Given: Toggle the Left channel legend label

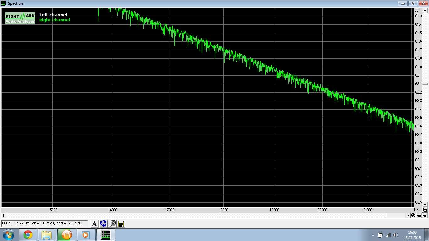Looking at the screenshot, I should pyautogui.click(x=53, y=15).
